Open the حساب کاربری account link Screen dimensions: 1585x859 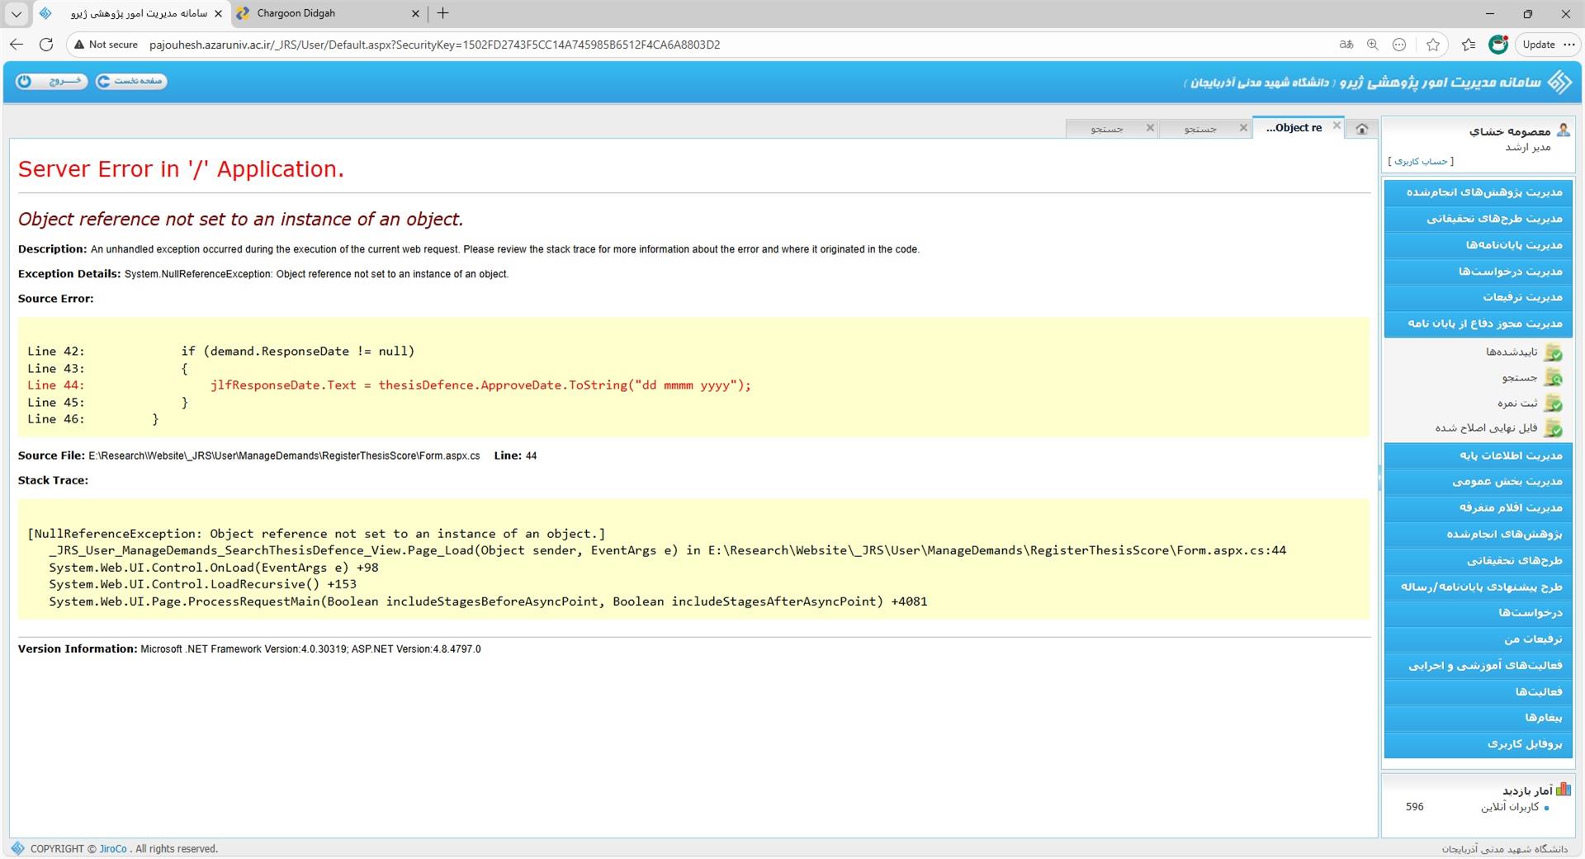1421,161
